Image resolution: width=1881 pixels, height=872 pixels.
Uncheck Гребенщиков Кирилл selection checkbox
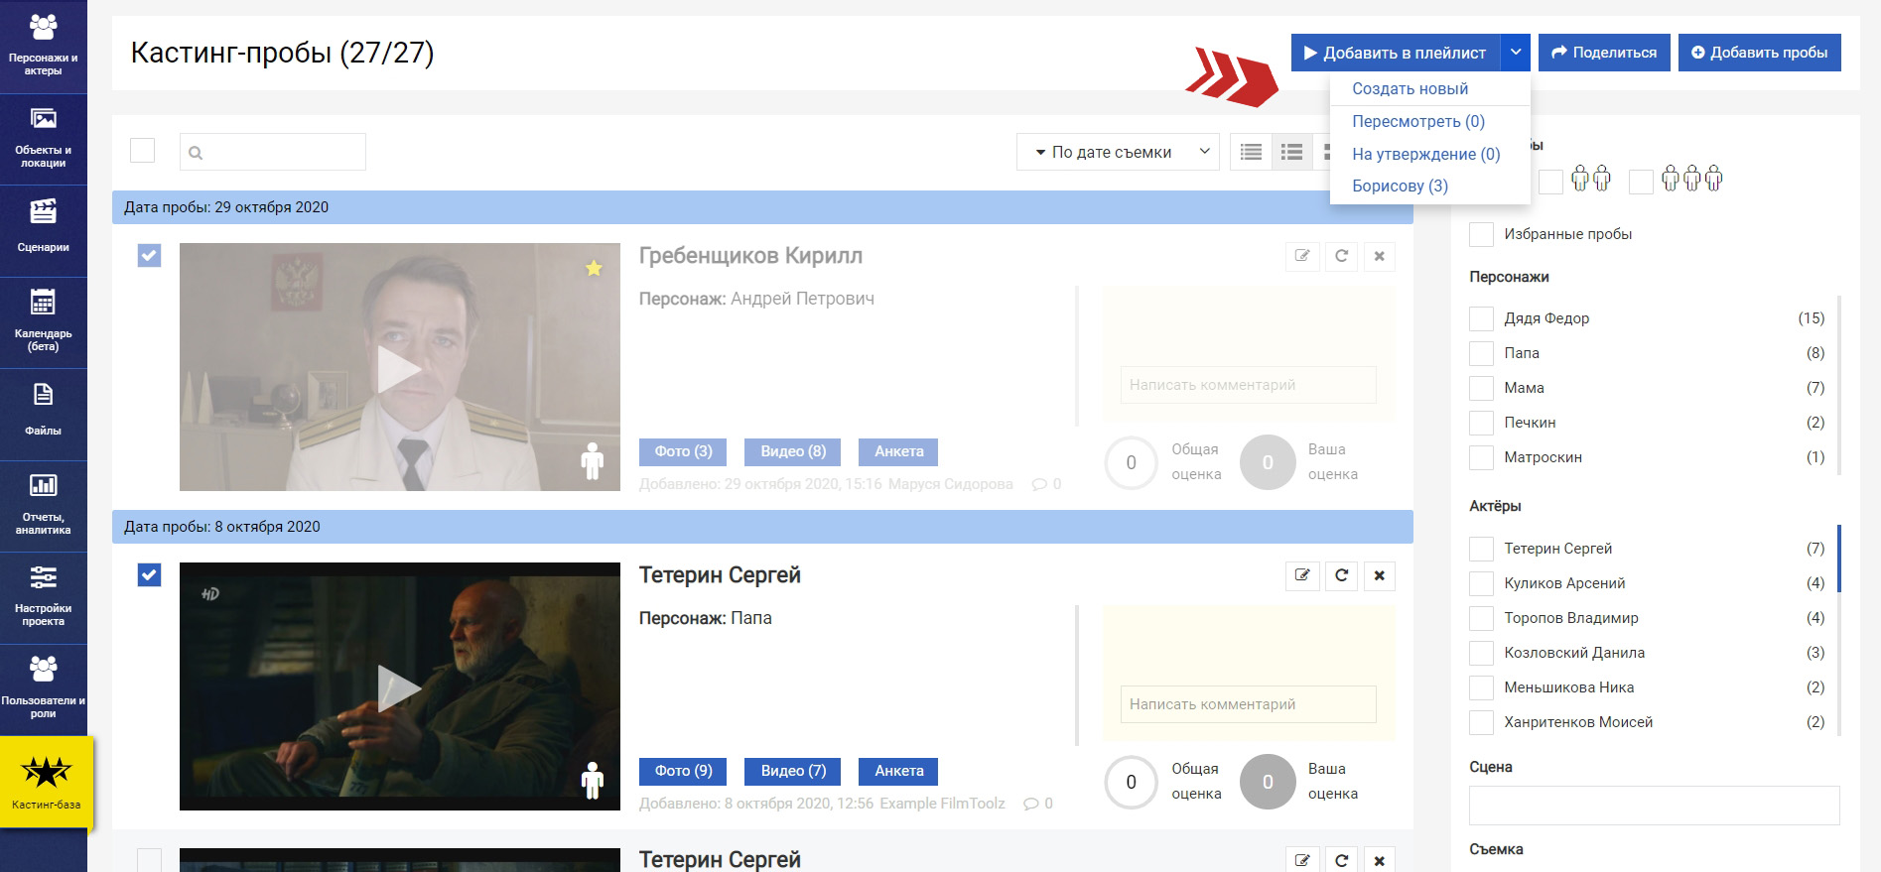[149, 256]
